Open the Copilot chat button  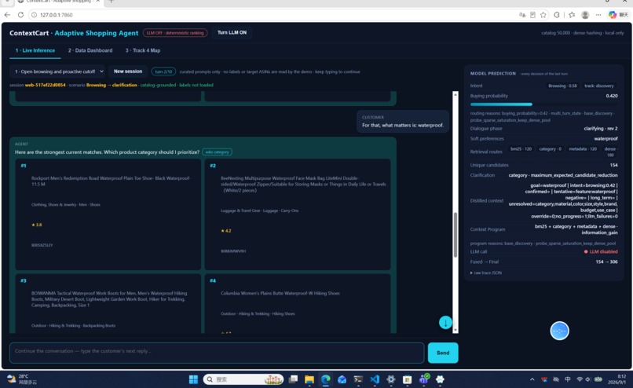[618, 15]
